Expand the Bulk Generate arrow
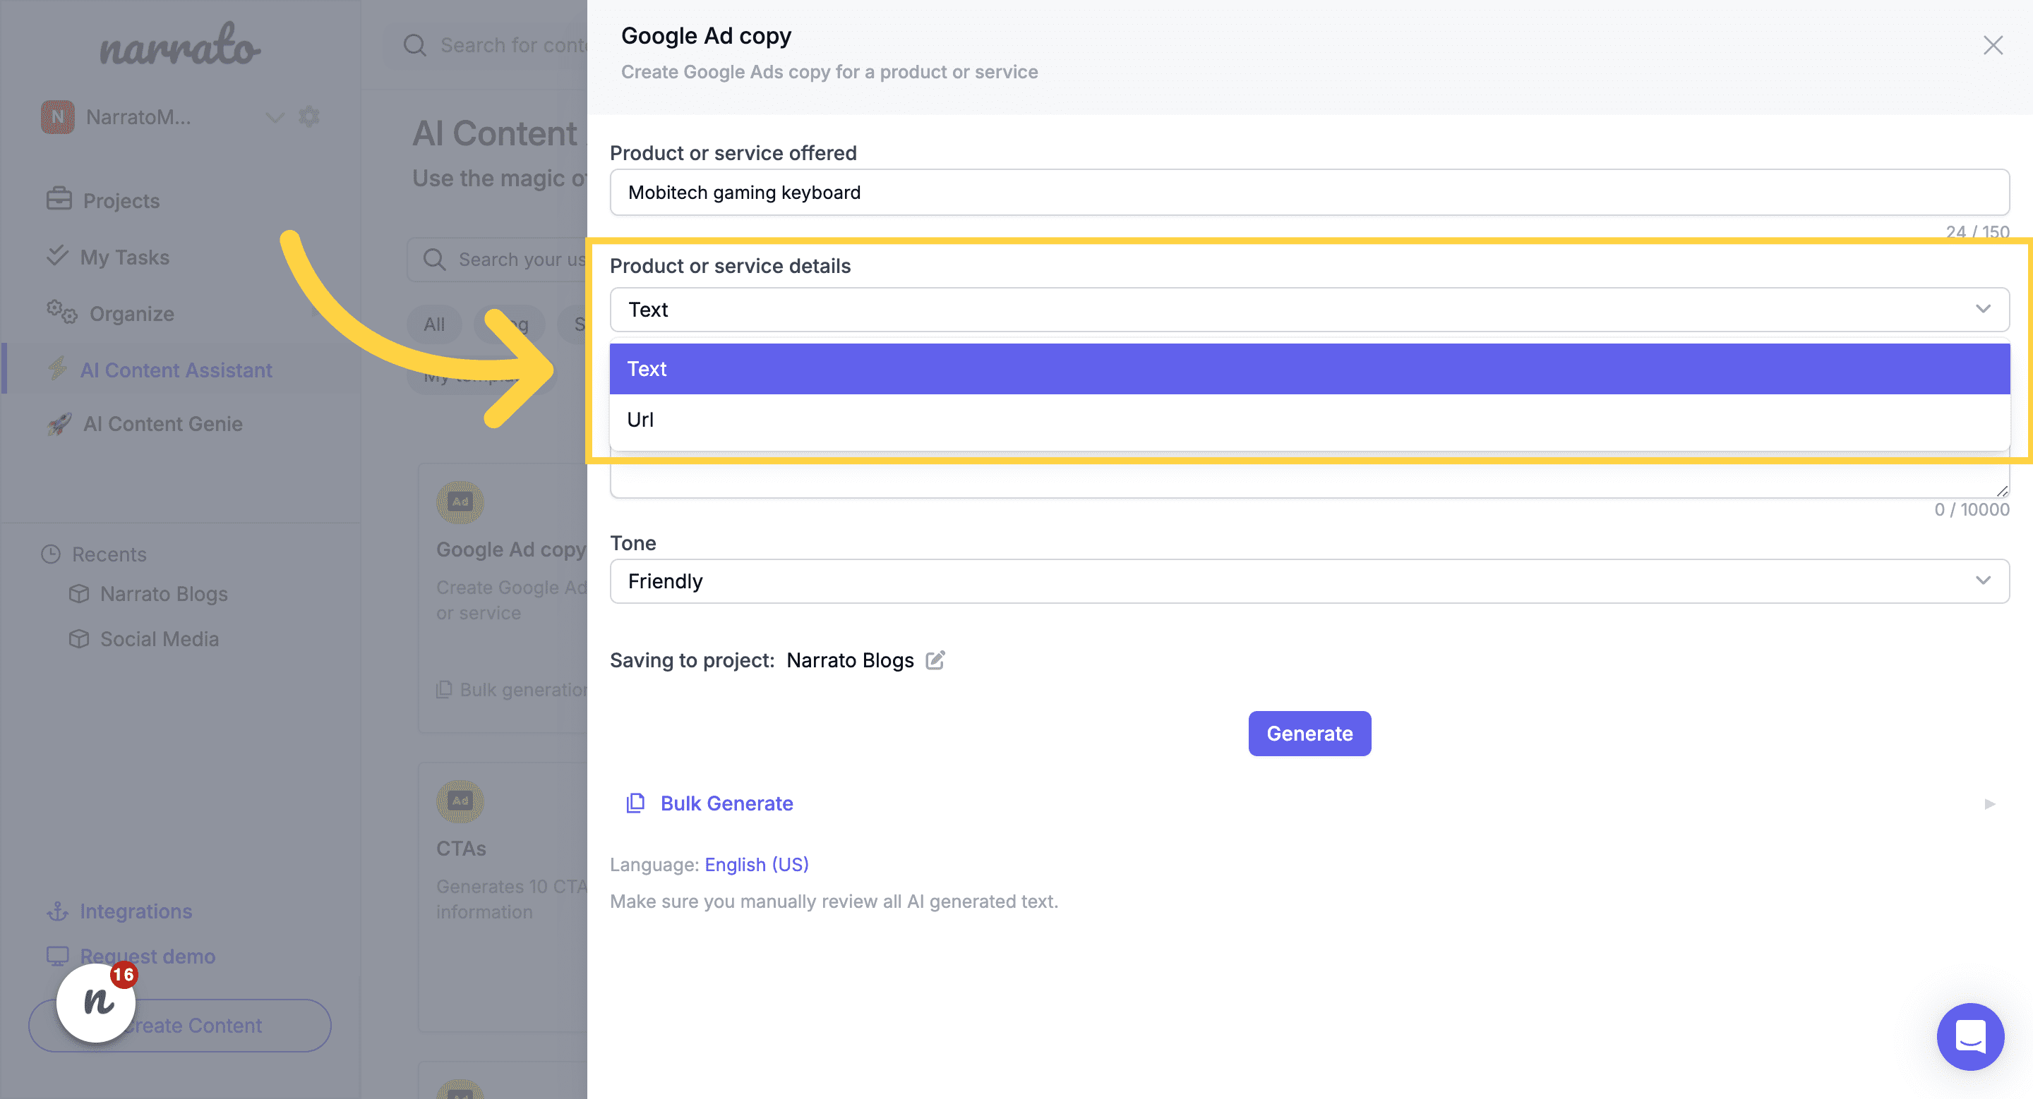 coord(1989,803)
